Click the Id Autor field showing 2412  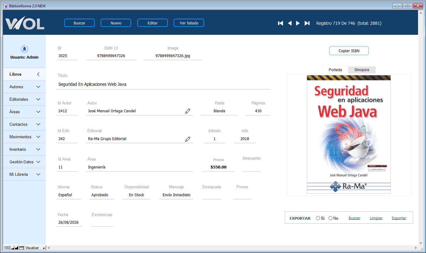click(x=67, y=111)
